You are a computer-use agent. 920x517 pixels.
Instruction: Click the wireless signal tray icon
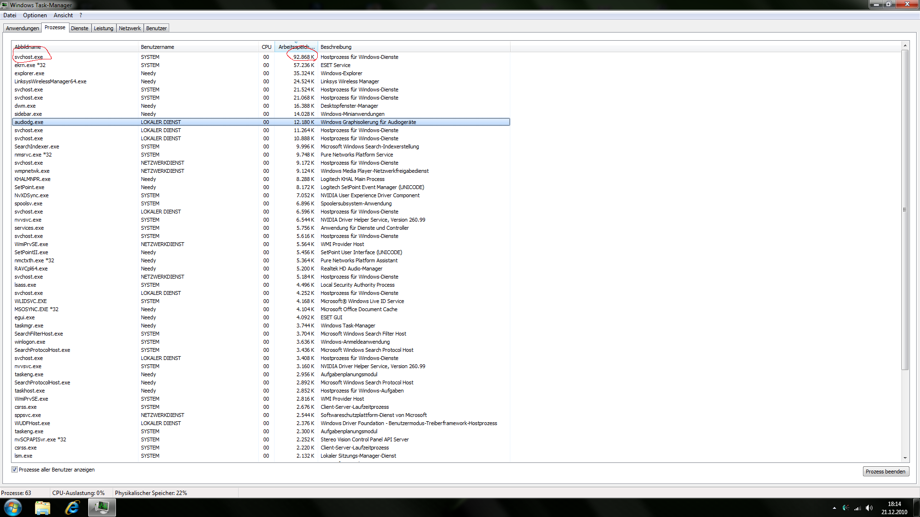coord(858,508)
